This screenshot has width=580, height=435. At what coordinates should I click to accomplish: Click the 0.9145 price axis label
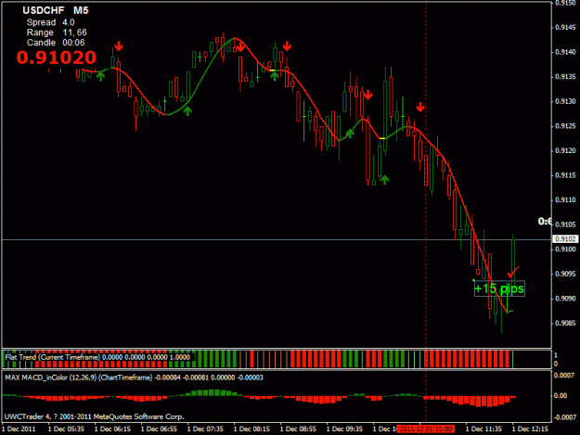[x=565, y=27]
